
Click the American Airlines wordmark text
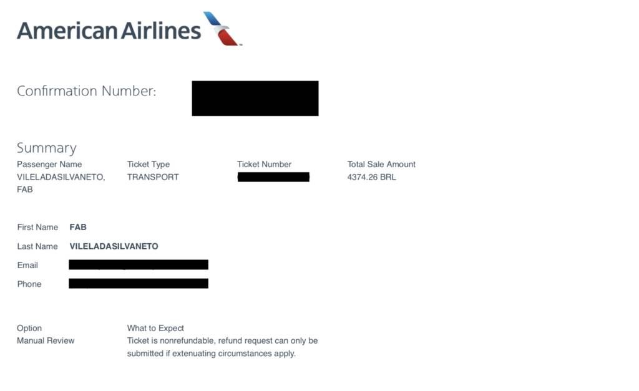[109, 31]
